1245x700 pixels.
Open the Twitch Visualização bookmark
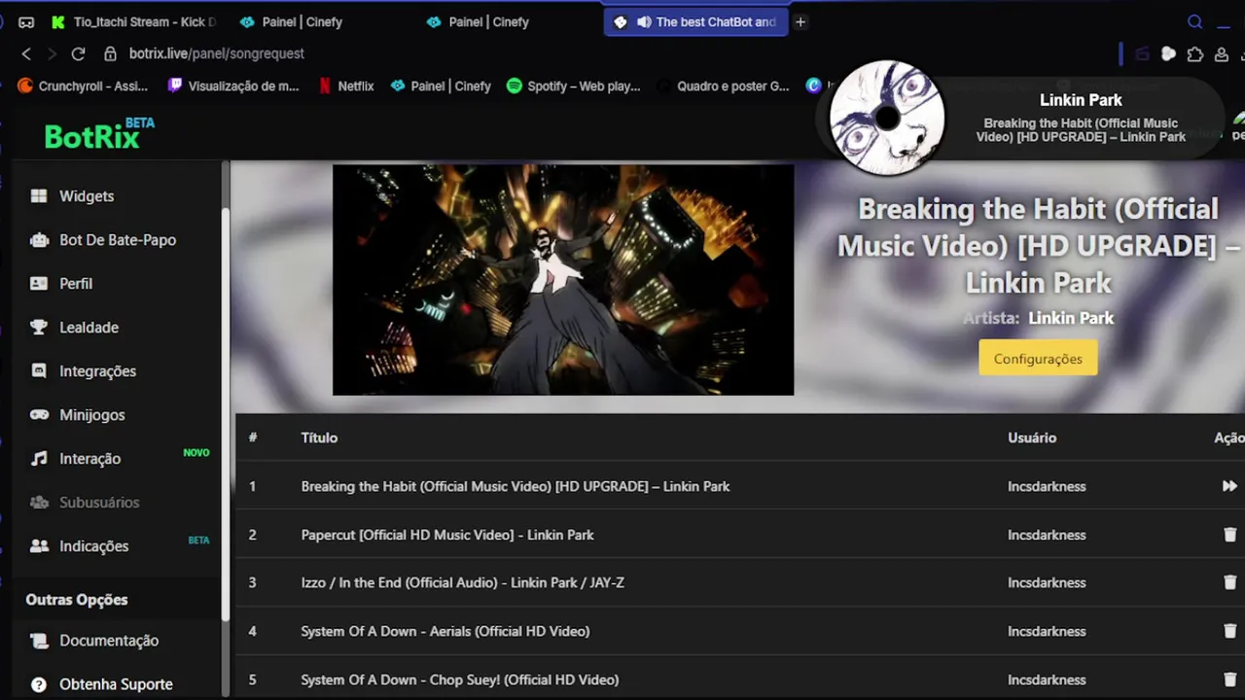click(x=233, y=86)
